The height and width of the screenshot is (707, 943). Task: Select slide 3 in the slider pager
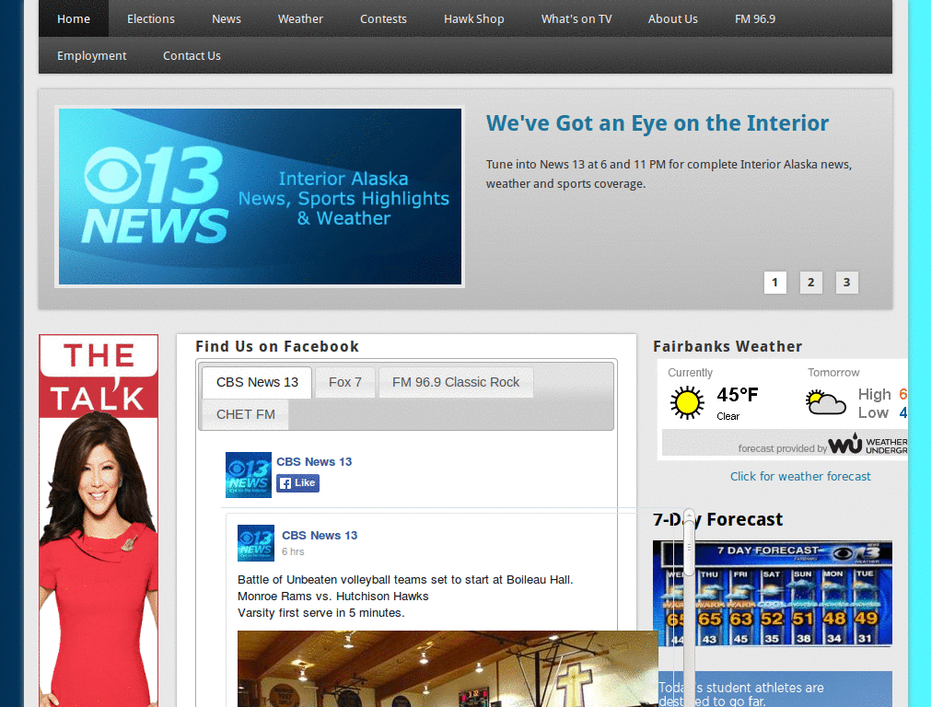[x=847, y=283]
